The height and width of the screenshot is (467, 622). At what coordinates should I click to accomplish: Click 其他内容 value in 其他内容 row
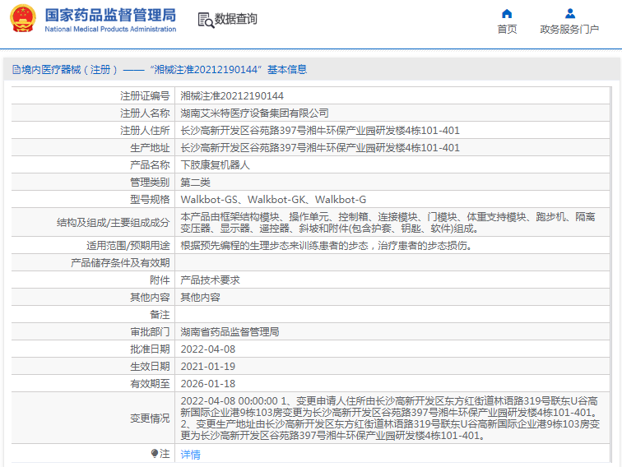point(200,298)
